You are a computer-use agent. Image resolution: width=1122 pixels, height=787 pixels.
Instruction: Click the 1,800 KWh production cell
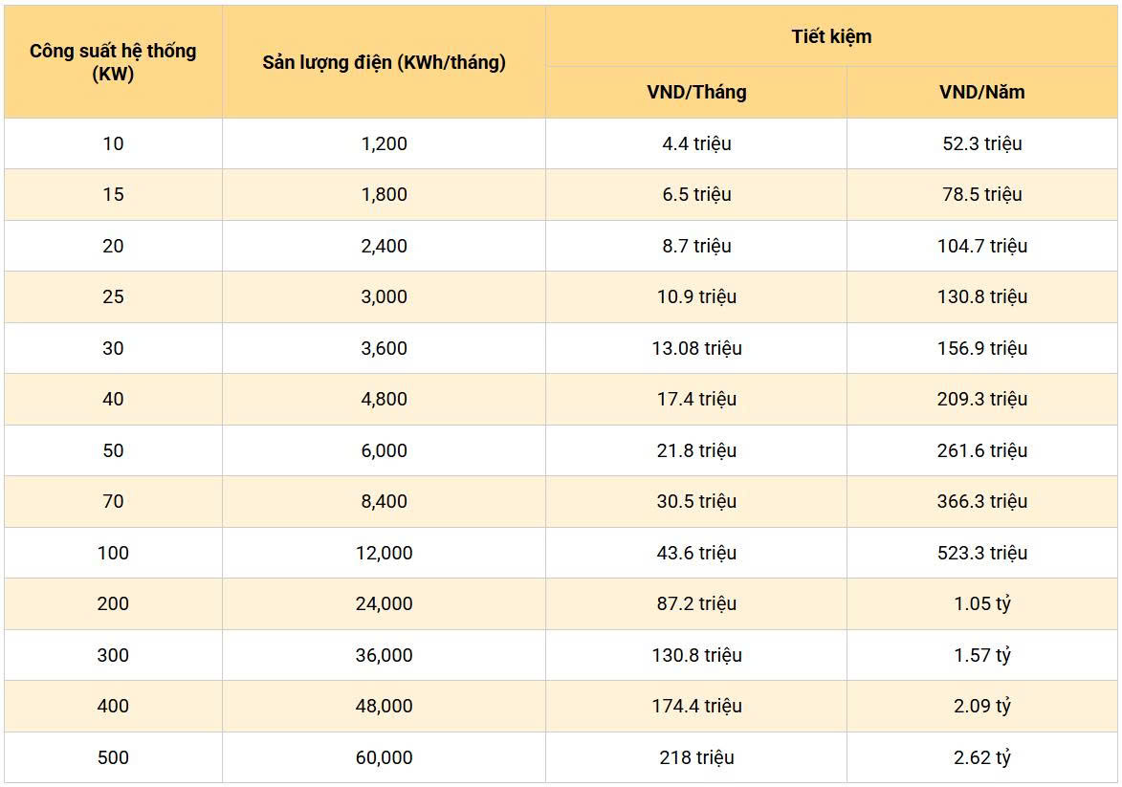384,194
